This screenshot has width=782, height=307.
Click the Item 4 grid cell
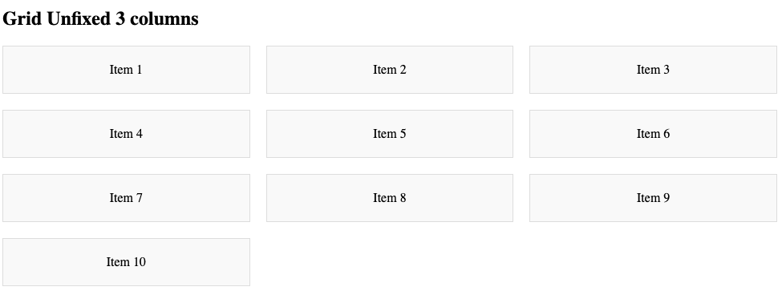pyautogui.click(x=126, y=134)
